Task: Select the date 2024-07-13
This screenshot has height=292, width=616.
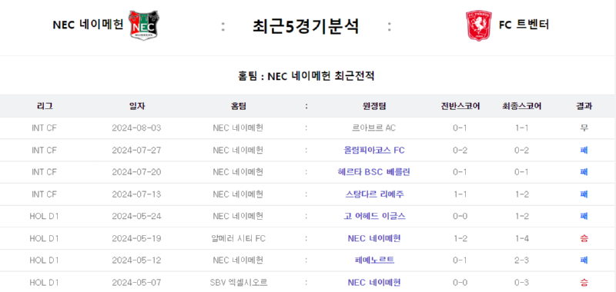Action: pyautogui.click(x=137, y=194)
